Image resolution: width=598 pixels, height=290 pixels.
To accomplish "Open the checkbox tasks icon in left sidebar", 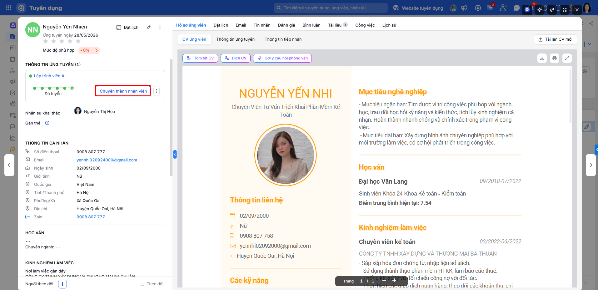I will click(12, 93).
